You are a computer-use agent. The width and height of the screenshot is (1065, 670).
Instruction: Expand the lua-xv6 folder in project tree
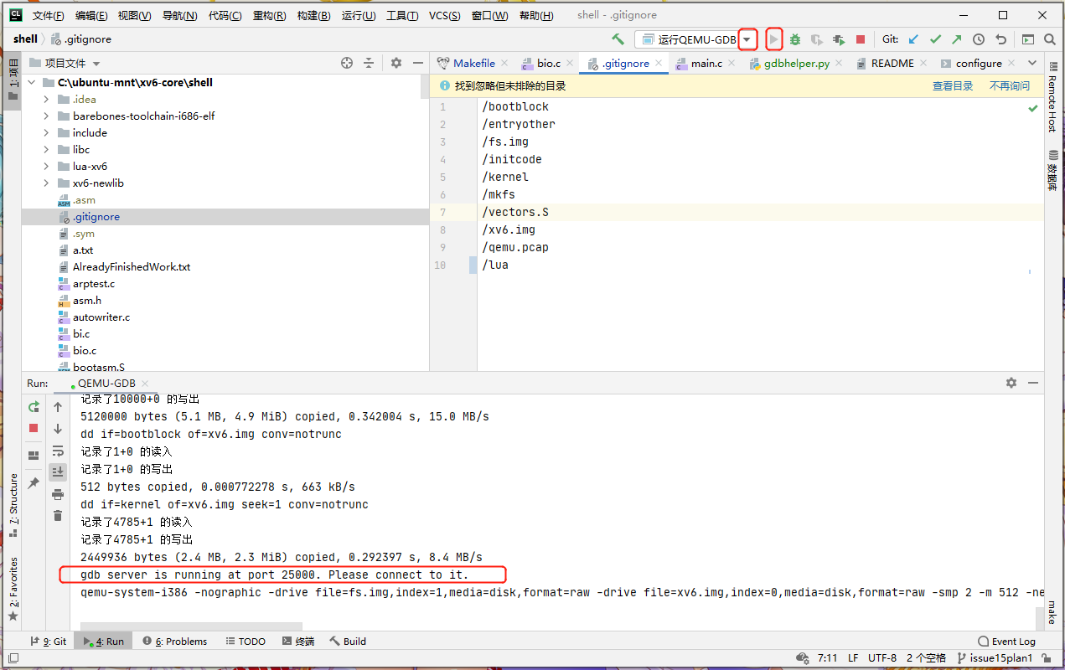tap(46, 167)
